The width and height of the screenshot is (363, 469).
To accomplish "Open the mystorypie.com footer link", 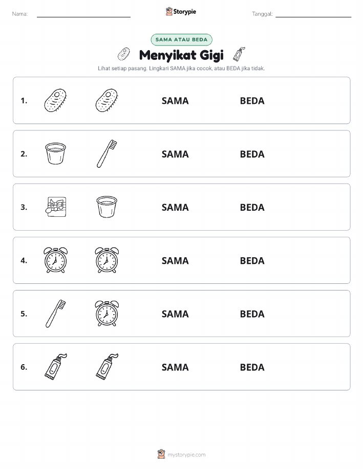I will pos(186,455).
